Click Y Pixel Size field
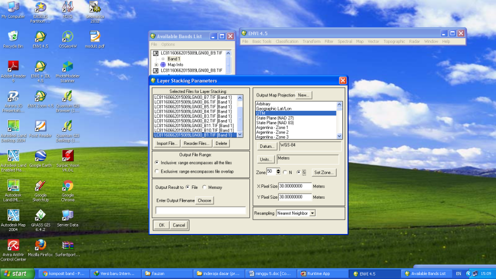Screen dimensions: 496x279 (295, 197)
